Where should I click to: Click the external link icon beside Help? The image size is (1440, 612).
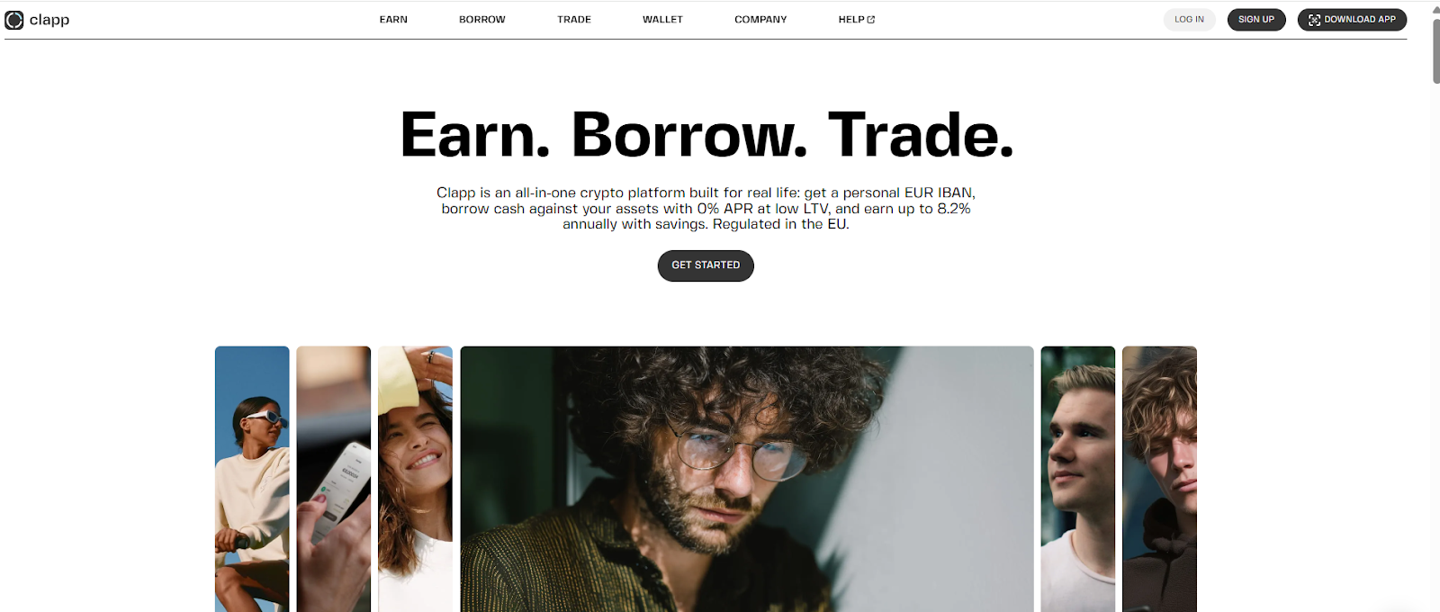[870, 20]
